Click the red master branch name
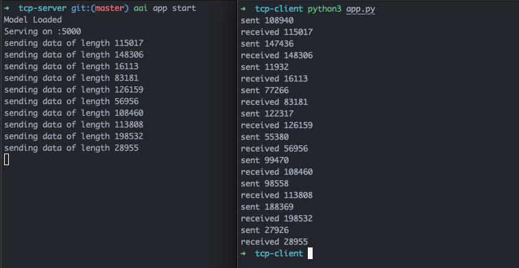Viewport: 519px width, 268px height. [x=110, y=8]
